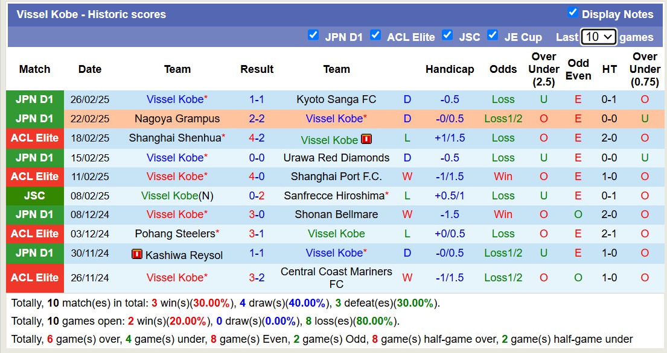Uncheck the JSC filter

click(x=447, y=35)
